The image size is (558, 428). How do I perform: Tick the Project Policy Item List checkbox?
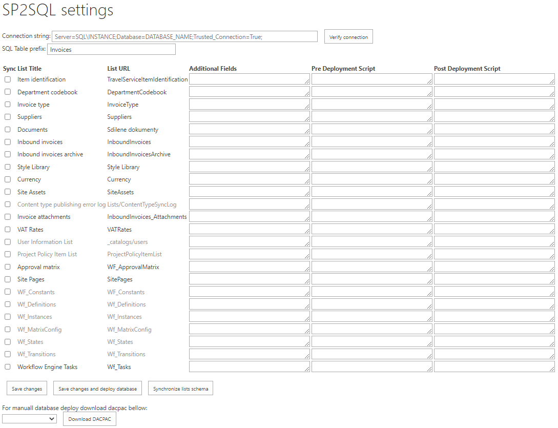[x=8, y=254]
